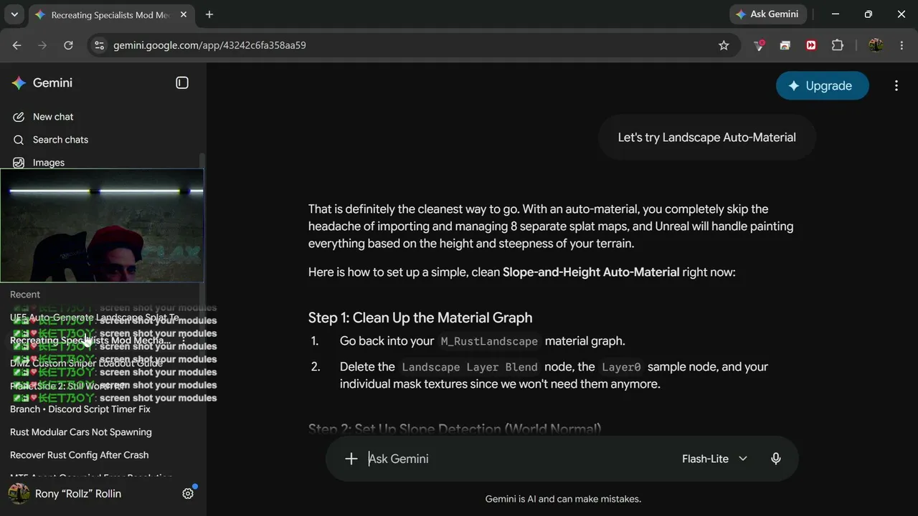This screenshot has width=918, height=516.
Task: Open the Chrome three-dot menu
Action: [902, 45]
